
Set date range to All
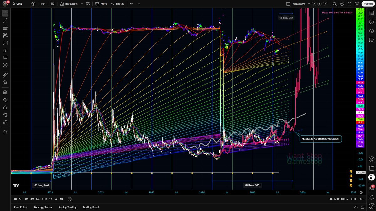coord(61,199)
